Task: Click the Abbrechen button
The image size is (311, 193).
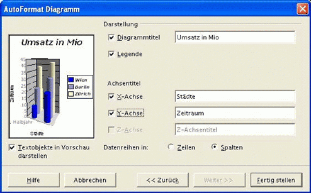Action: (x=90, y=180)
